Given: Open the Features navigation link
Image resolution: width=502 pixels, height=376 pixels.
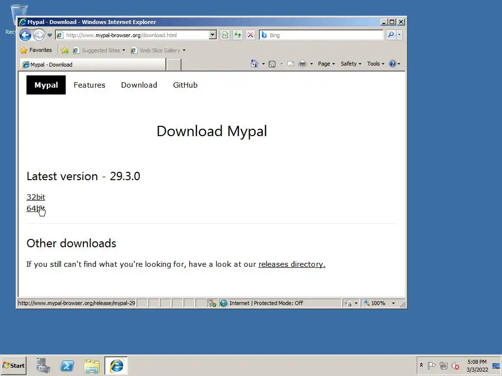Looking at the screenshot, I should [89, 85].
